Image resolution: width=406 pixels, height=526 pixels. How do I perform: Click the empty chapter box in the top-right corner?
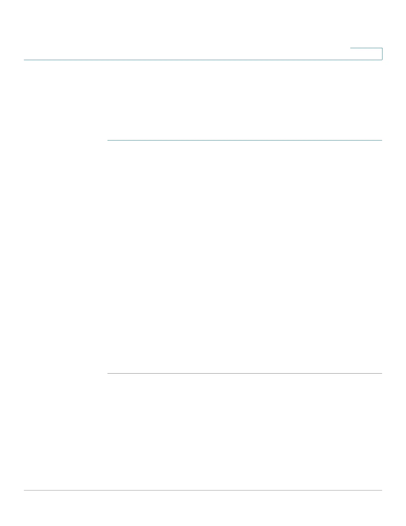(x=366, y=54)
